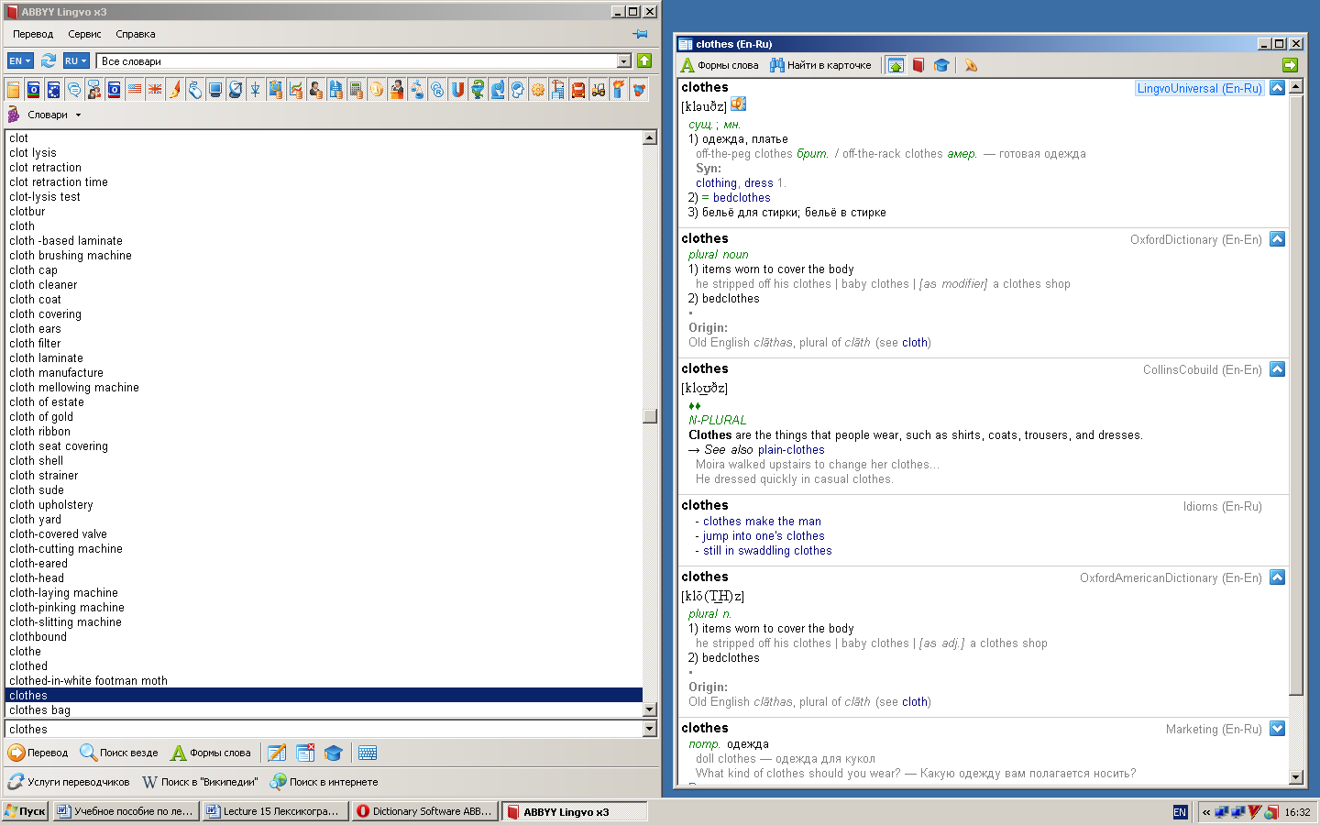Click graduation cap icon in card toolbar

point(941,65)
